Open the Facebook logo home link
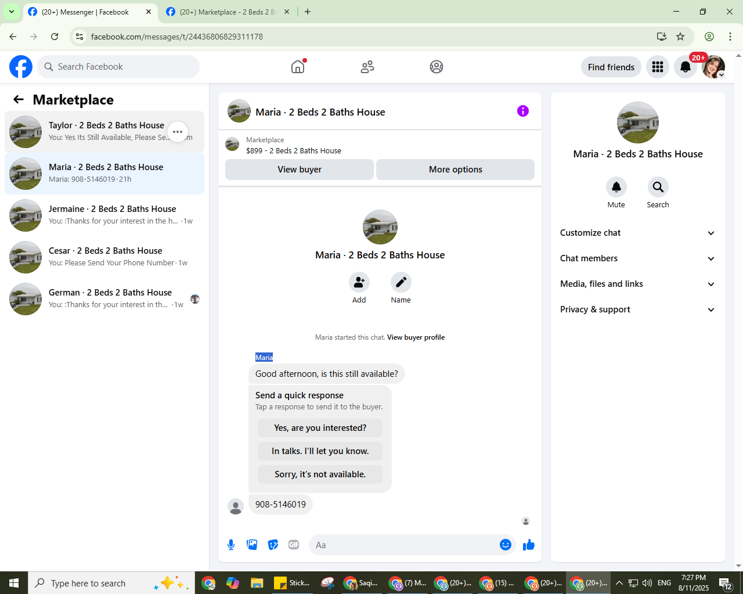This screenshot has height=594, width=743. coord(21,67)
